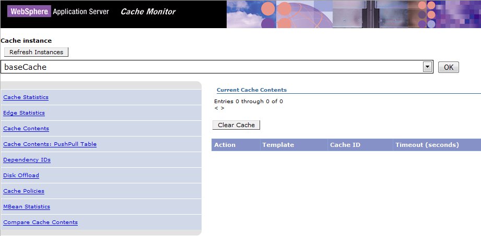The height and width of the screenshot is (236, 481).
Task: Open the MBean Statistics link
Action: (x=27, y=207)
